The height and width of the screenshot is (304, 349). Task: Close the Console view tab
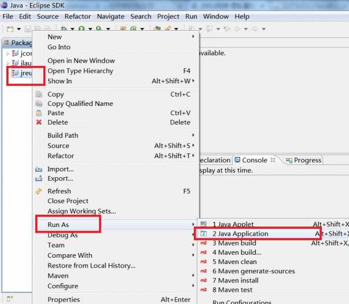[x=273, y=160]
